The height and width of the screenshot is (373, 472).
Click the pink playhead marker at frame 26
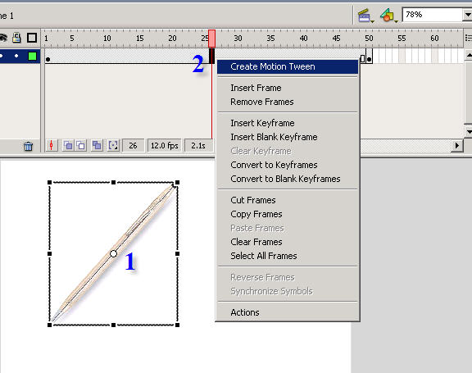(212, 39)
